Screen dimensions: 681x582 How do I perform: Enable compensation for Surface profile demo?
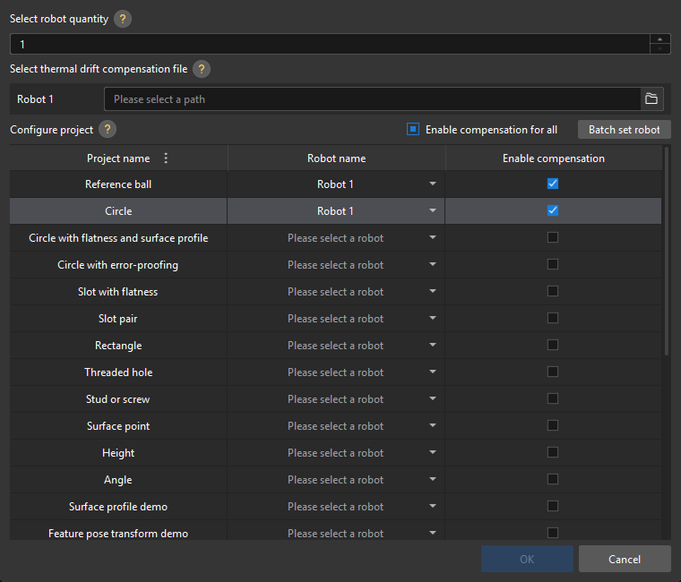(x=553, y=507)
